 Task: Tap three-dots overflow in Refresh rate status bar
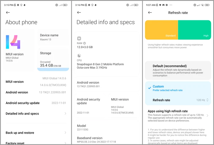coord(171,5)
